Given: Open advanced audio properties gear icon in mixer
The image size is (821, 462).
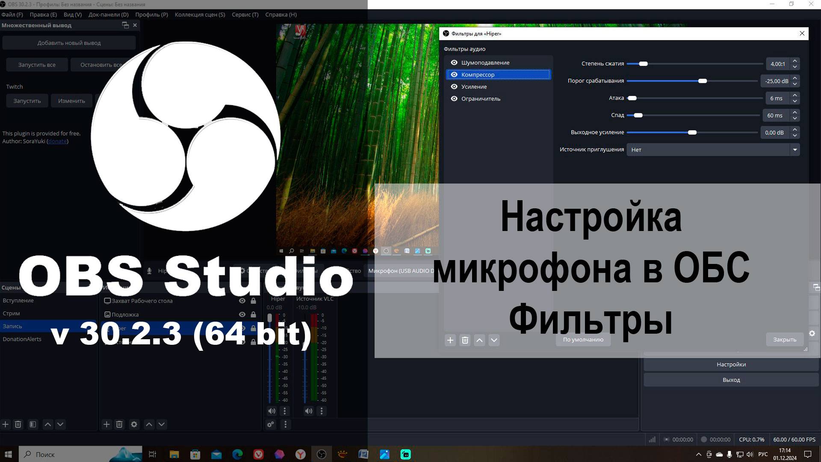Looking at the screenshot, I should point(271,424).
